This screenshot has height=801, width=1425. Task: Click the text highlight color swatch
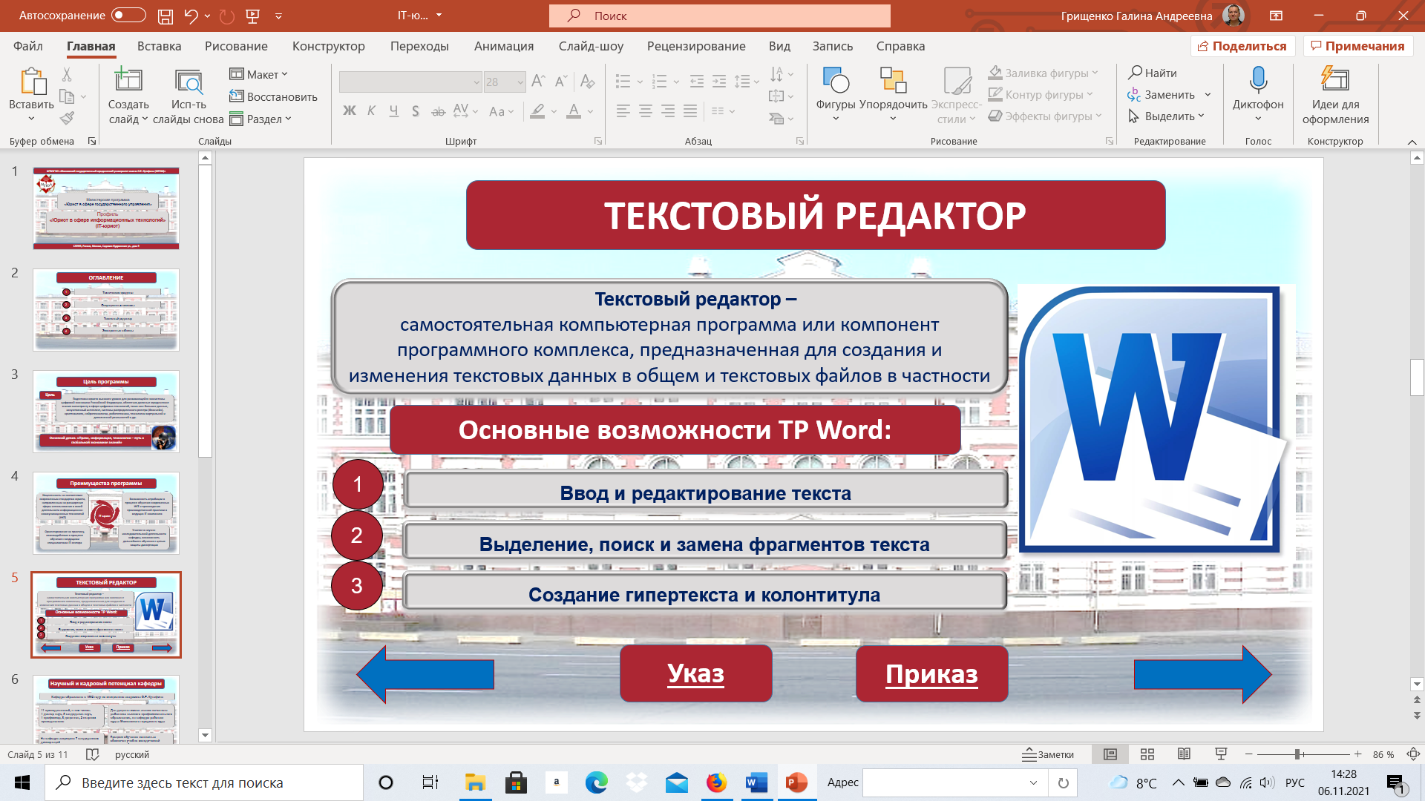[x=538, y=111]
